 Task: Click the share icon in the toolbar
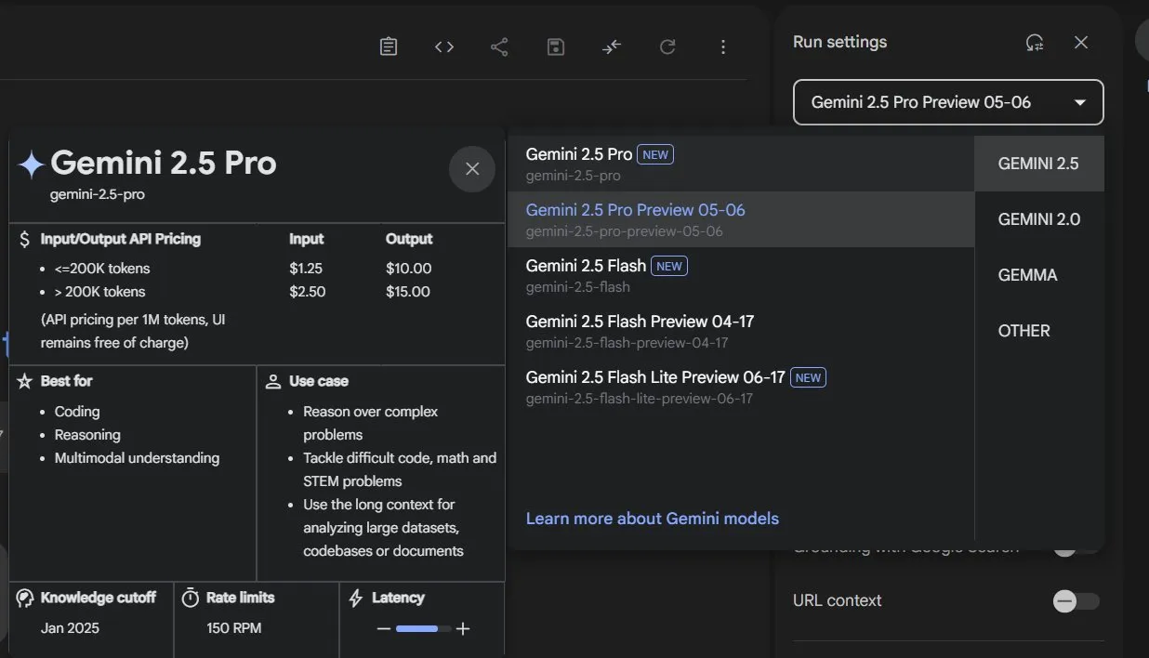click(x=499, y=46)
